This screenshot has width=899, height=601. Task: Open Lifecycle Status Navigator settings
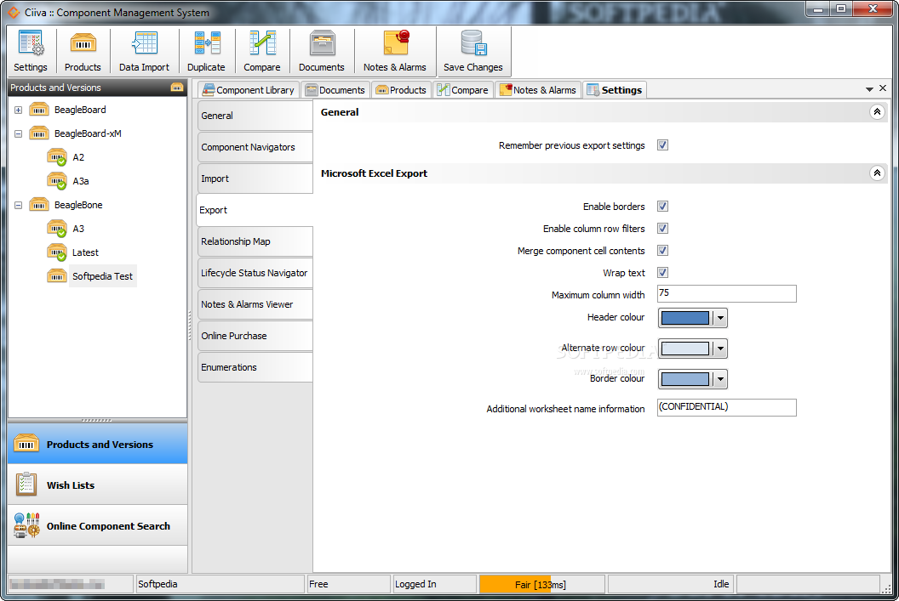[x=255, y=273]
